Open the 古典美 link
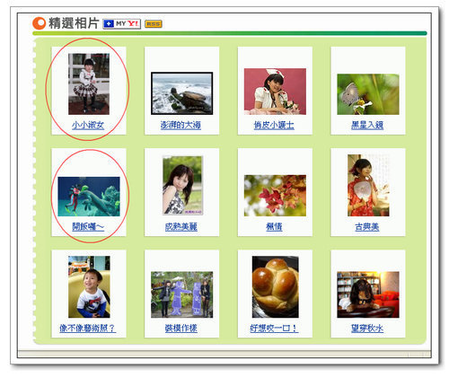Image resolution: width=449 pixels, height=377 pixels. click(367, 226)
